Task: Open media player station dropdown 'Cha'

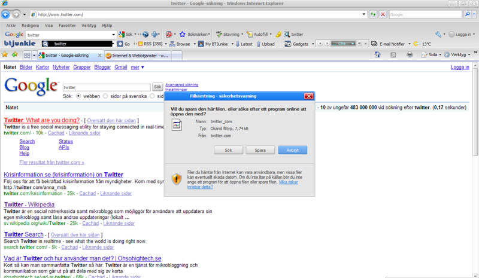Action: coord(353,44)
